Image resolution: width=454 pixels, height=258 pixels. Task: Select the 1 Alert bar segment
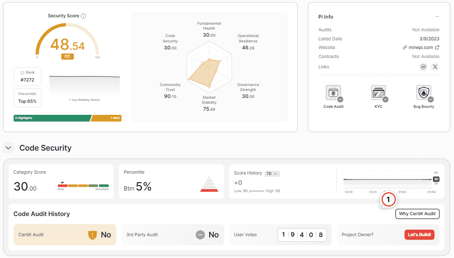106,118
